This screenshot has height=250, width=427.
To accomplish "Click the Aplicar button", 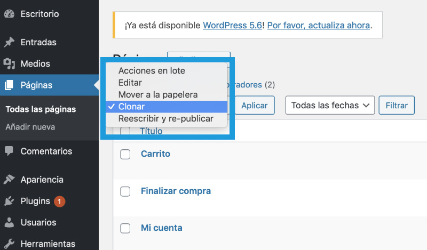I will (x=255, y=106).
